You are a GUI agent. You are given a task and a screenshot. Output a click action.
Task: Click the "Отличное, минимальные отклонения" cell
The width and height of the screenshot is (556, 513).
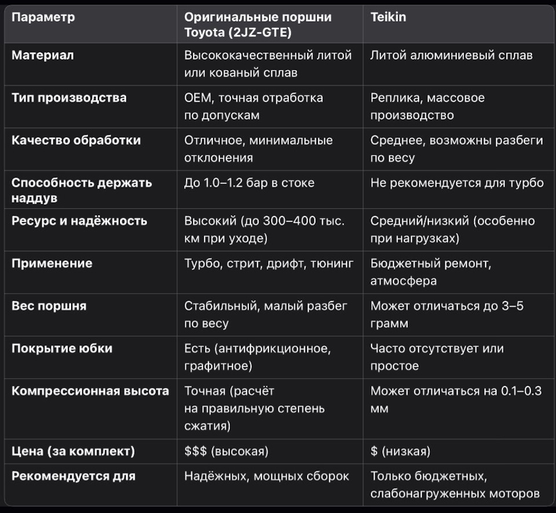pos(258,149)
